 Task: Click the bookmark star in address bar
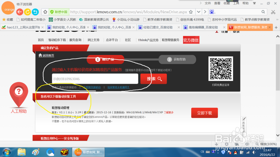[x=191, y=12]
